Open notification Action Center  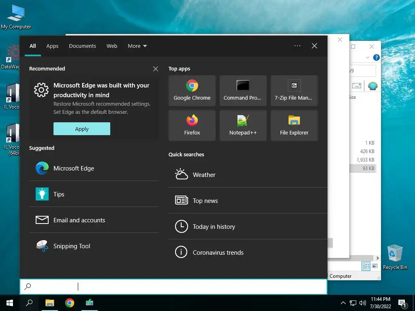click(x=402, y=303)
